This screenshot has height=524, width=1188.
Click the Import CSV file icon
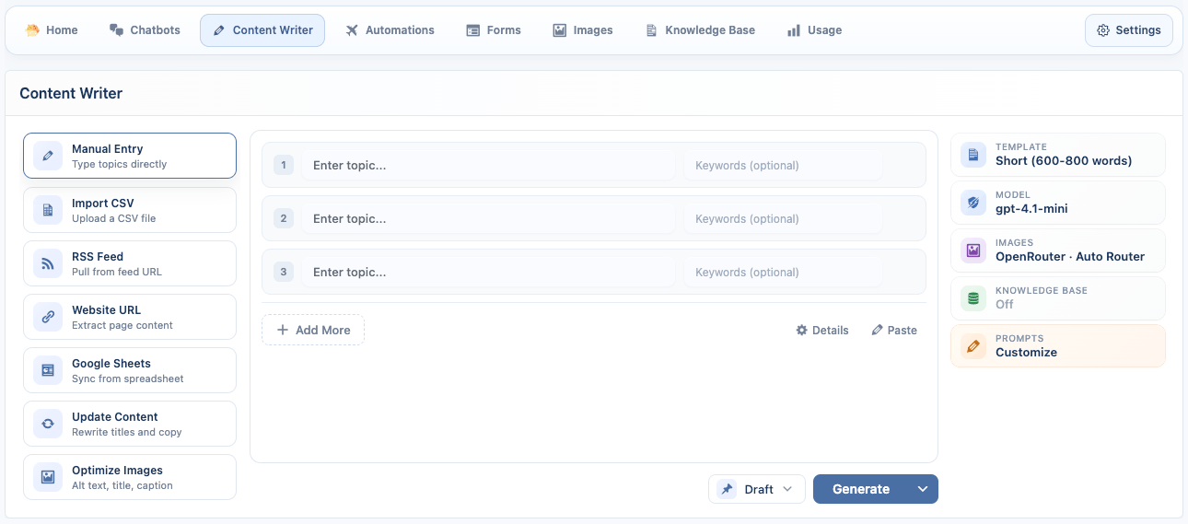(x=48, y=210)
